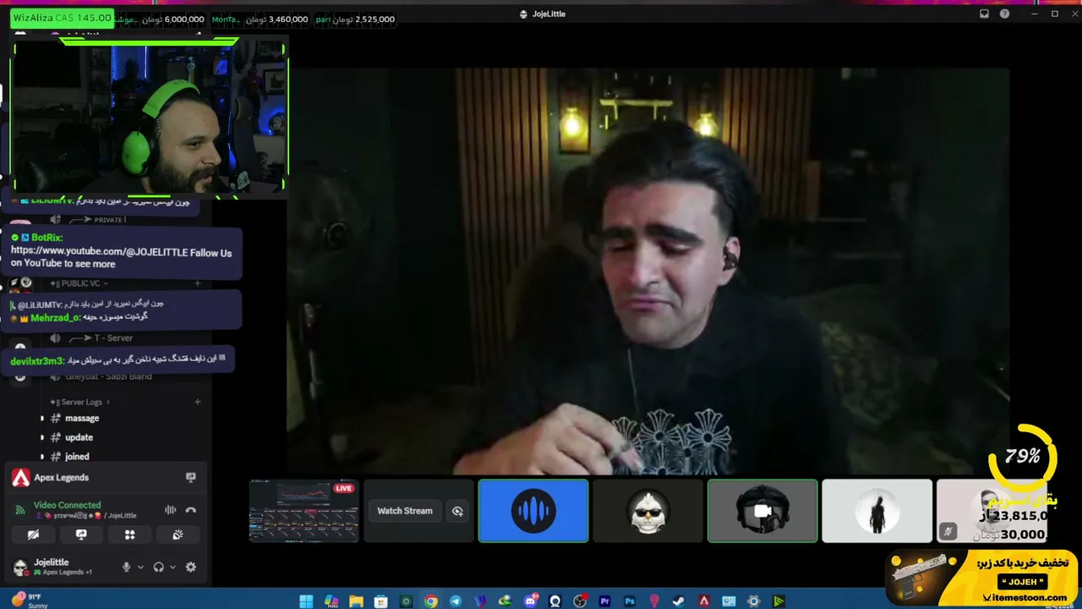1082x609 pixels.
Task: Select the blue waveform participant tile
Action: coord(533,511)
